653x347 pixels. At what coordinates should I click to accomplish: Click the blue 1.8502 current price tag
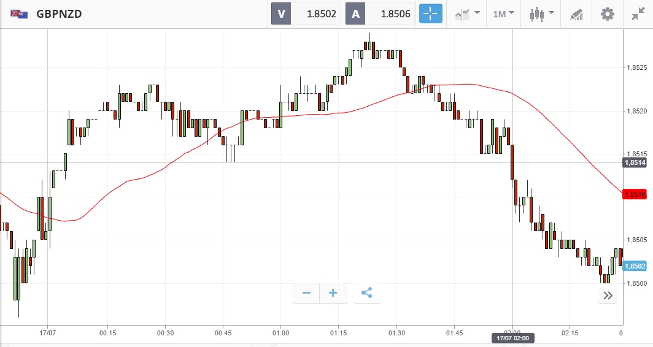(635, 266)
